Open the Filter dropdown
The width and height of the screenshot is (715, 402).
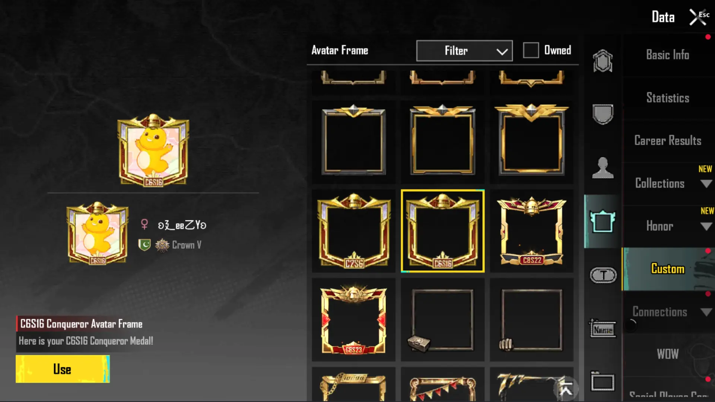(464, 51)
